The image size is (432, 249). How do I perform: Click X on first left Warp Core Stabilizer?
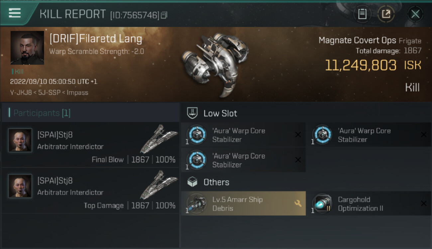pyautogui.click(x=298, y=134)
